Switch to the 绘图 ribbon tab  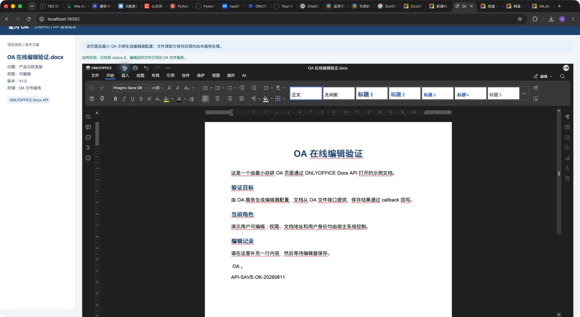pyautogui.click(x=140, y=76)
